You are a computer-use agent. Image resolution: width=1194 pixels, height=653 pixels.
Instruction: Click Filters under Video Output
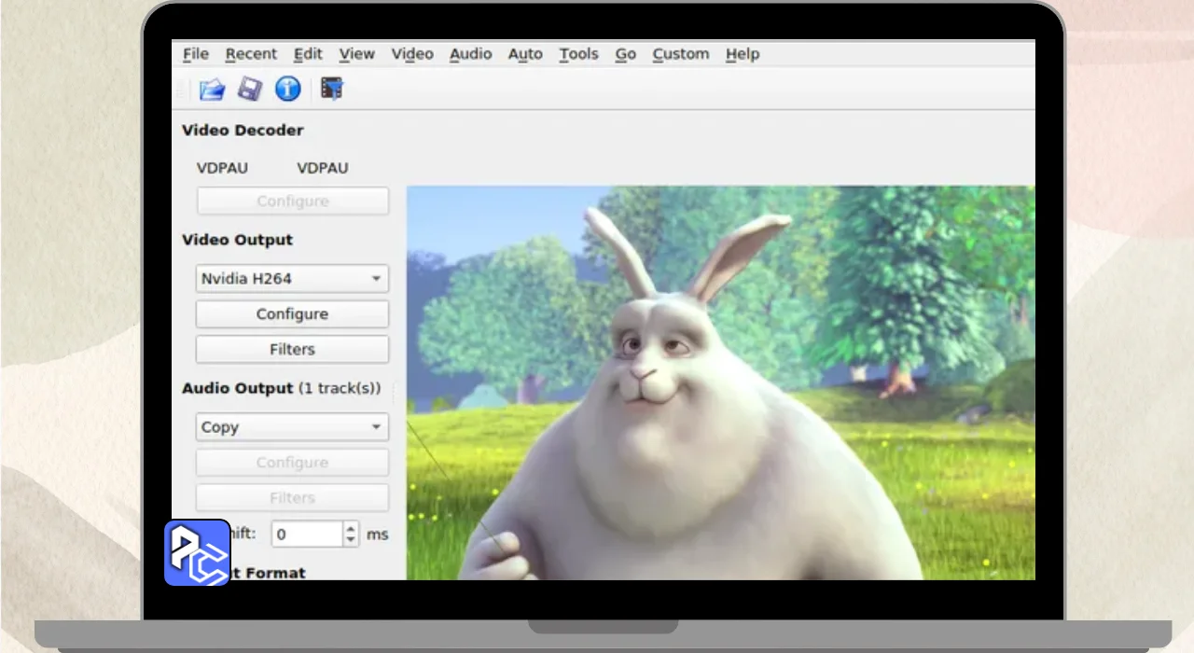click(292, 350)
